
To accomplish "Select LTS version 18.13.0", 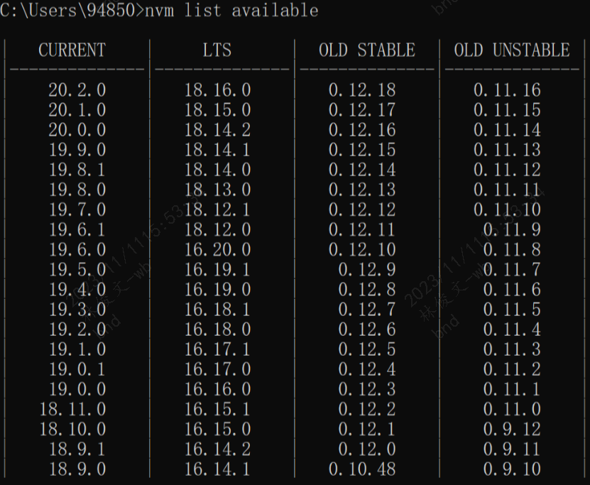I will 217,190.
